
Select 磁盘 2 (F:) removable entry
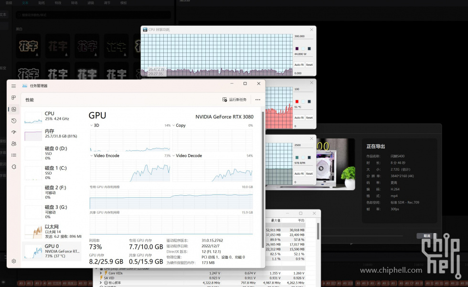(x=52, y=192)
